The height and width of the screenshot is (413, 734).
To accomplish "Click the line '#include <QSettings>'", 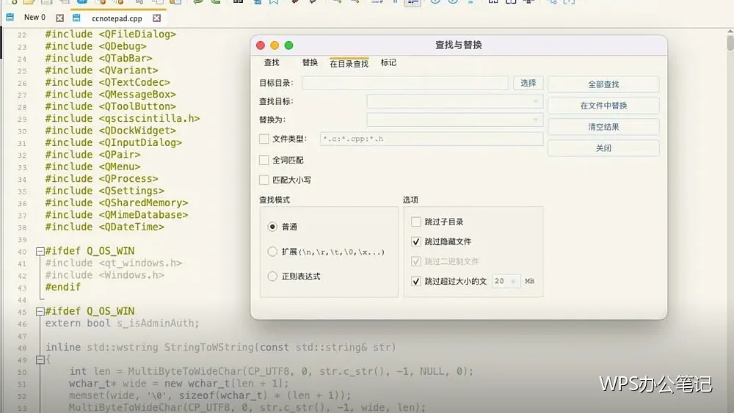I will point(105,191).
